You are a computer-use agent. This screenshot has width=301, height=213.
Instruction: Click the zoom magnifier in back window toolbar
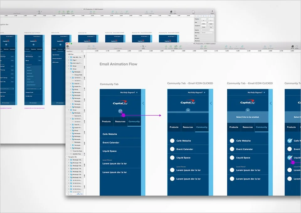(x=39, y=12)
